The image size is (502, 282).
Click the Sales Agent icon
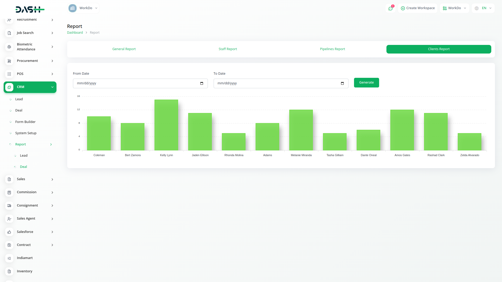point(9,219)
